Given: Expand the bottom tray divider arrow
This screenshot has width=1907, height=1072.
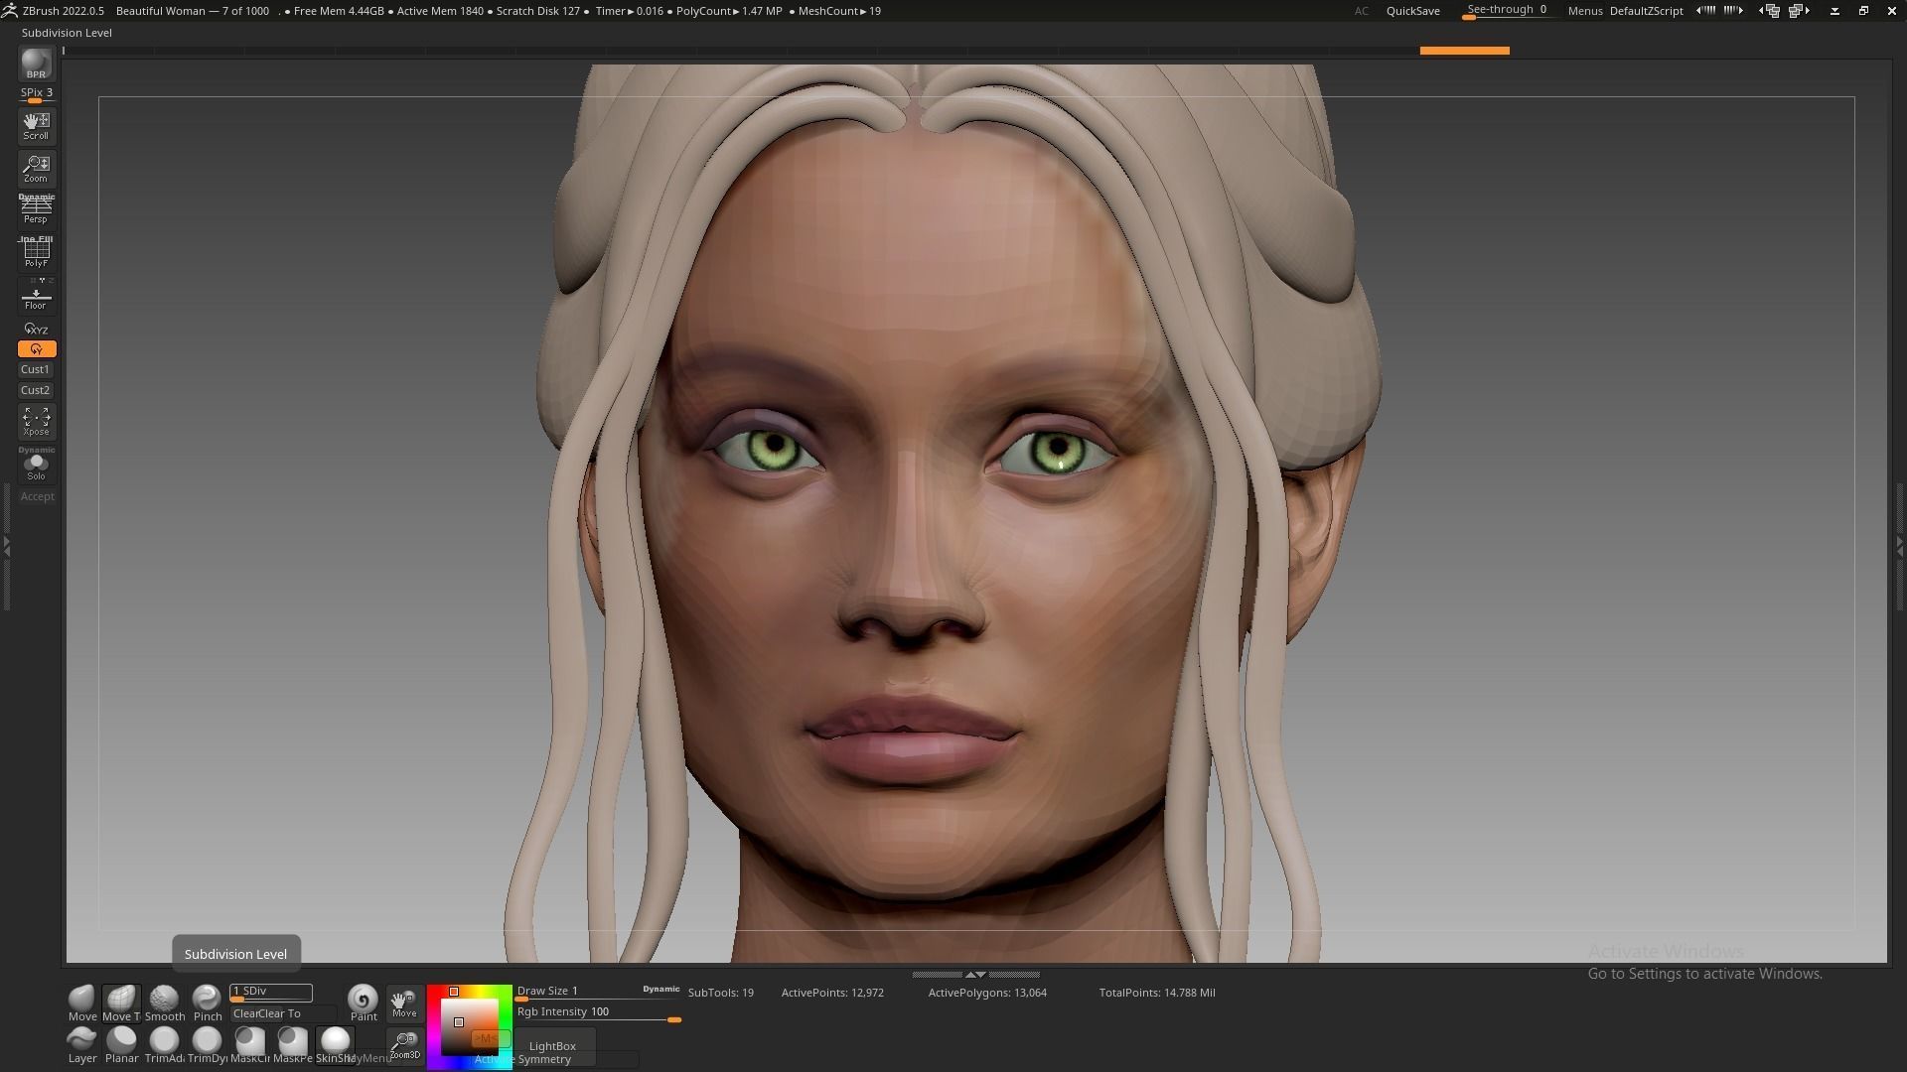Looking at the screenshot, I should coord(972,975).
